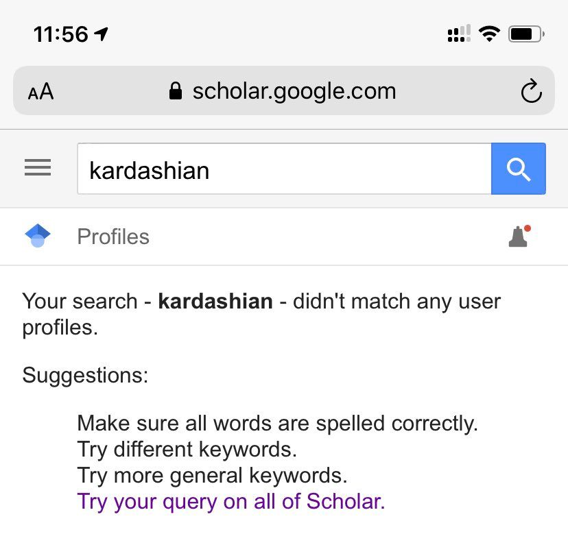The width and height of the screenshot is (568, 545).
Task: Tap the Google Scholar graduation cap logo
Action: click(38, 236)
